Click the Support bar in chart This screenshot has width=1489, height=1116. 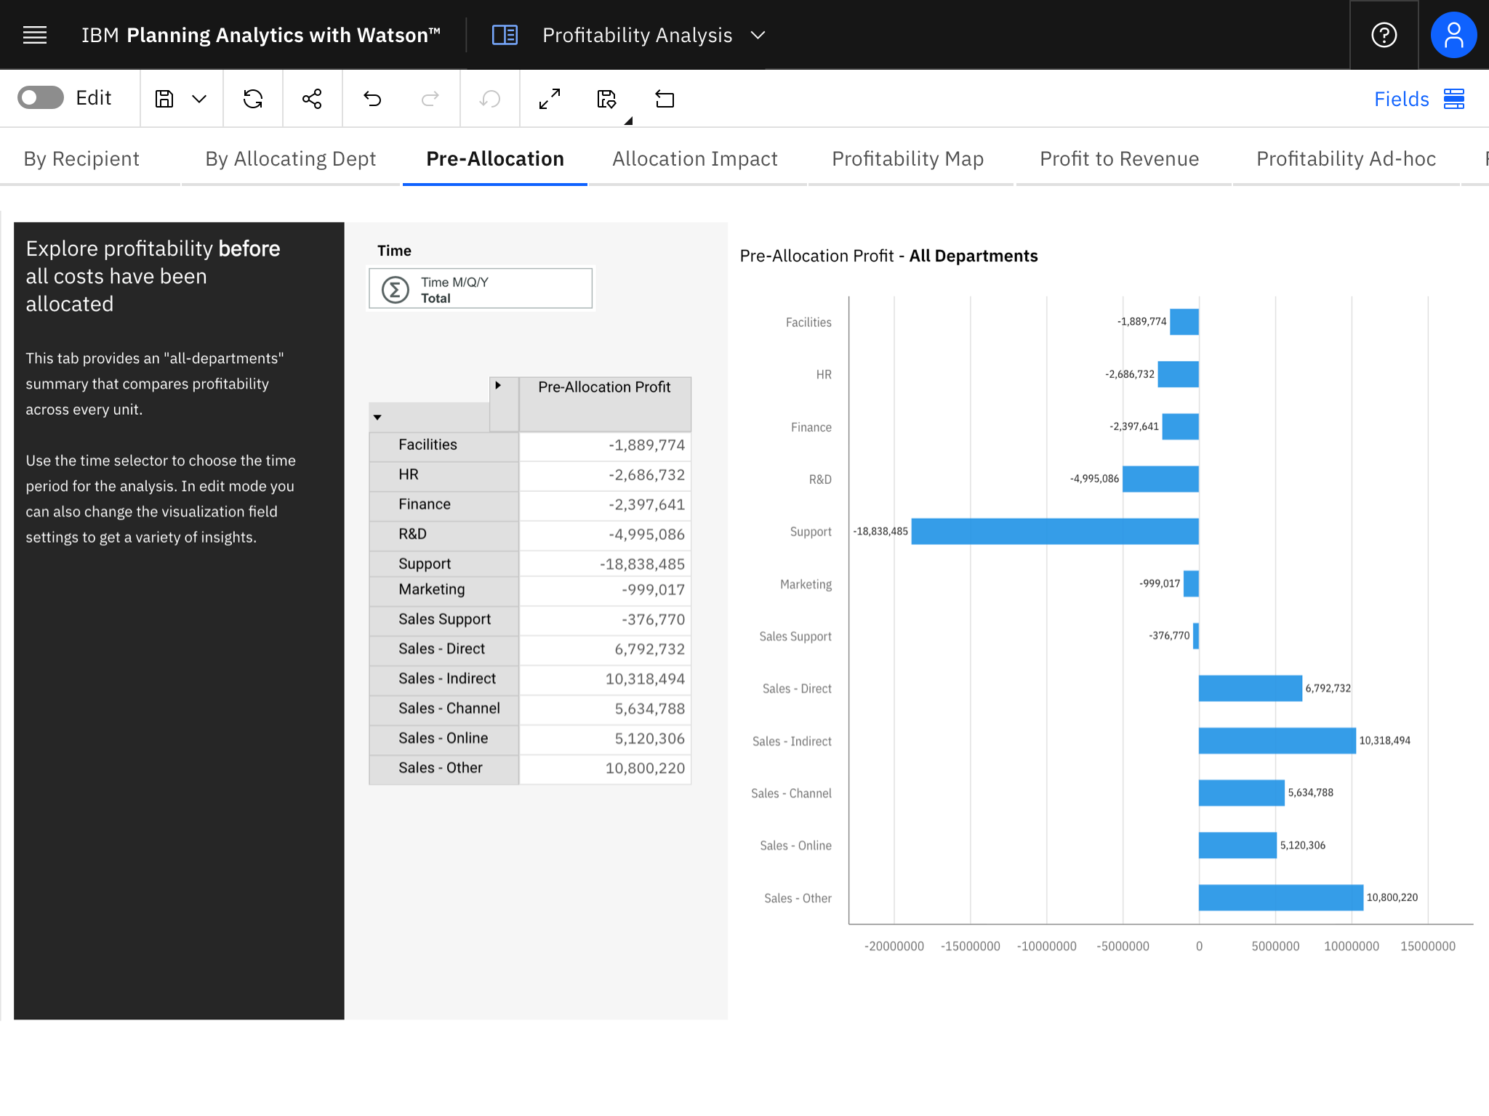1054,531
